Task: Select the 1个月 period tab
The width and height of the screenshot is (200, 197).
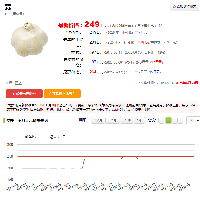Action: coord(98,120)
